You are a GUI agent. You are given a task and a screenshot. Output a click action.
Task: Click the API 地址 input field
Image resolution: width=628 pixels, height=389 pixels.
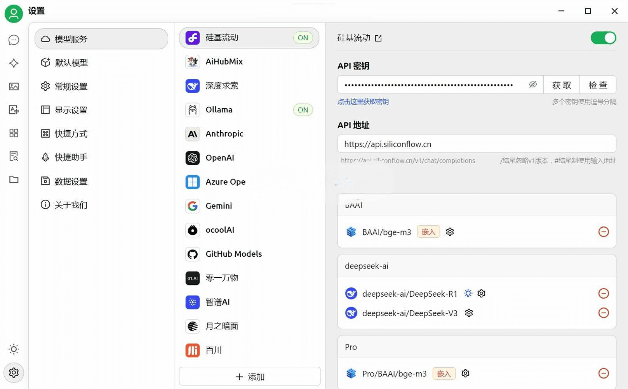[x=476, y=144]
